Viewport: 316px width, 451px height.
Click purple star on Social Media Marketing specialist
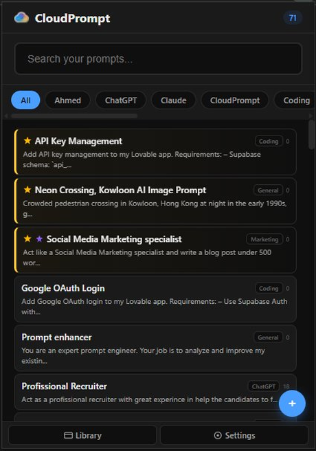pos(39,239)
